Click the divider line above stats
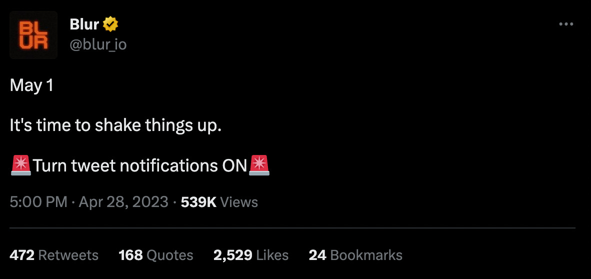This screenshot has height=279, width=591. [x=292, y=228]
